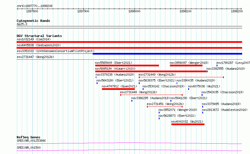Click the nsv6075036 (Wu2021) blue marker
This screenshot has width=250, height=154.
pyautogui.click(x=188, y=89)
